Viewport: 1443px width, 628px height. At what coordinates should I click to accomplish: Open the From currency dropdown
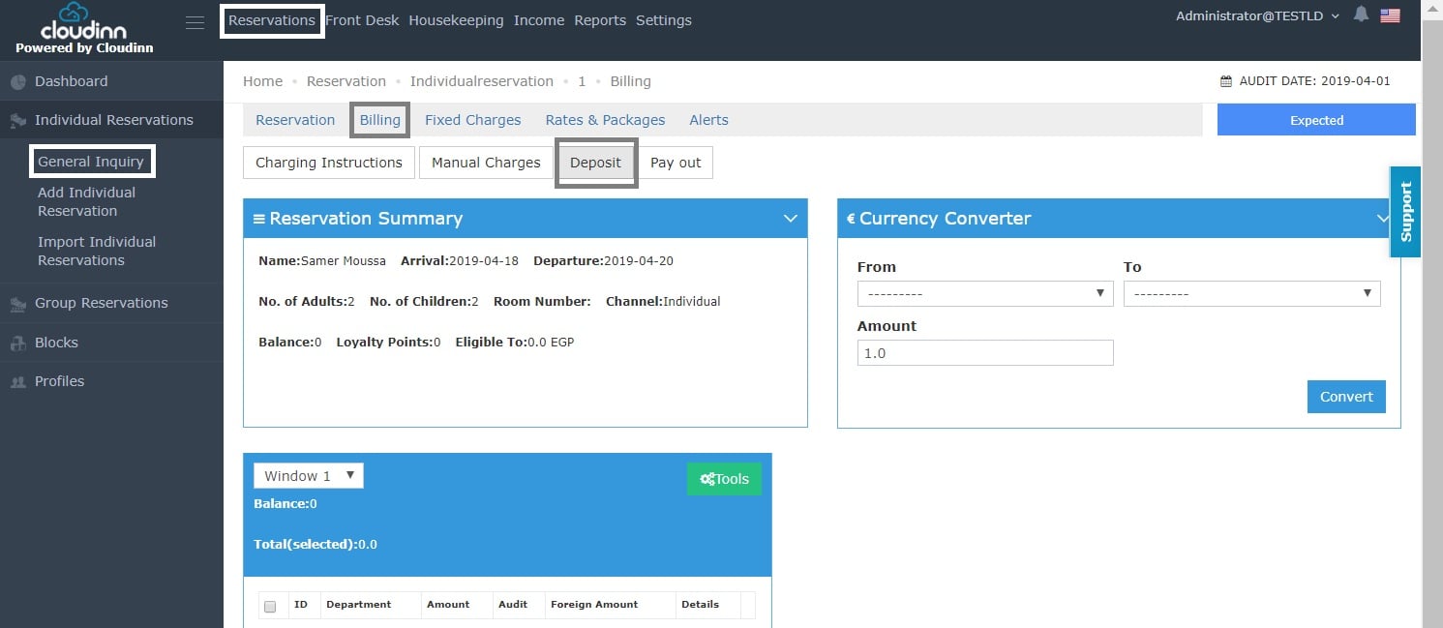(985, 293)
